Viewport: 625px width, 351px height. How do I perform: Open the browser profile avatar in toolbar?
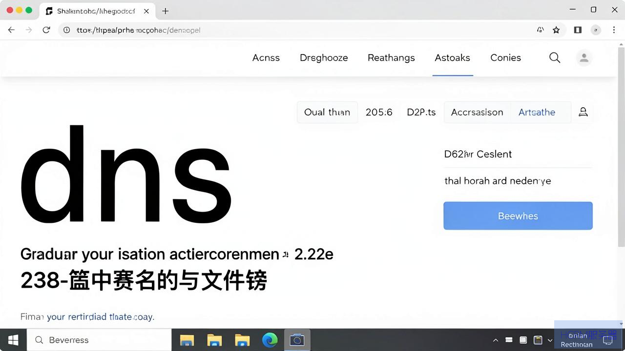[x=596, y=30]
